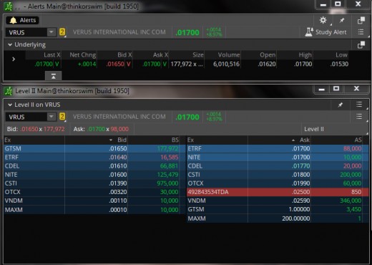Viewport: 372px width, 265px height.
Task: Open Level II header menu icon
Action: [359, 105]
